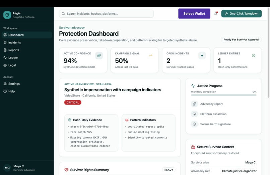The height and width of the screenshot is (175, 270).
Task: Click the Maya C. user name in sidebar
Action: pyautogui.click(x=19, y=166)
